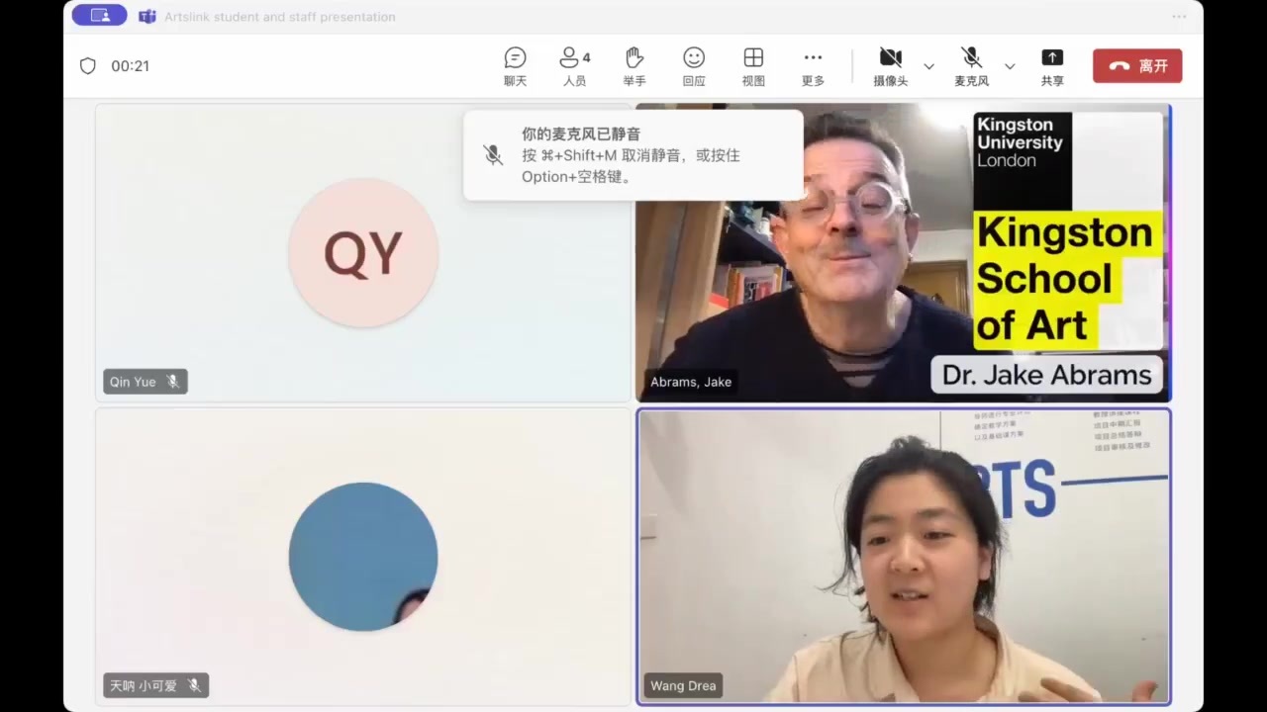Select the 天呐 小可爱 blue avatar
The width and height of the screenshot is (1267, 712).
pyautogui.click(x=363, y=557)
